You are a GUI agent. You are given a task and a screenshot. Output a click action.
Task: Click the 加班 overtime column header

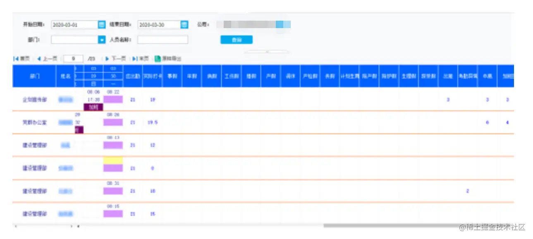(x=508, y=76)
